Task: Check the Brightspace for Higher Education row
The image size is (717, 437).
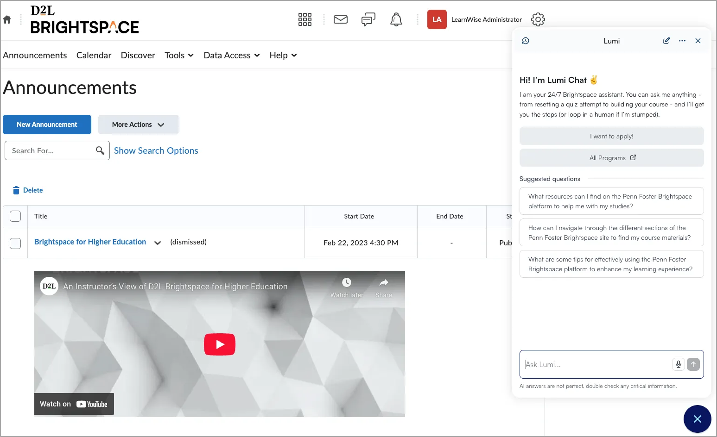Action: tap(15, 243)
